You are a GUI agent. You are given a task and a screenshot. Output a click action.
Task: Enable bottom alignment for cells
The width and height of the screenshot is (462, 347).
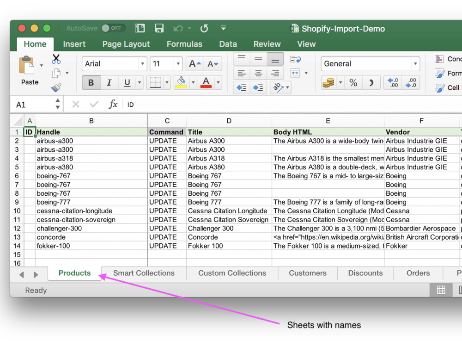[x=275, y=60]
